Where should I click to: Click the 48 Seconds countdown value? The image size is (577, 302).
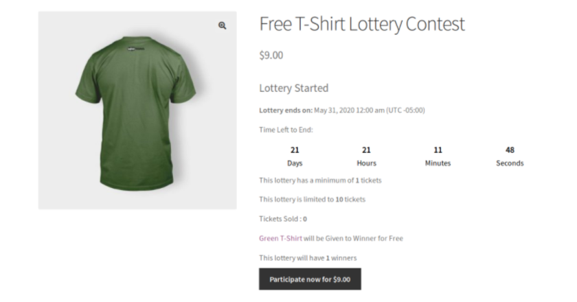click(x=510, y=150)
